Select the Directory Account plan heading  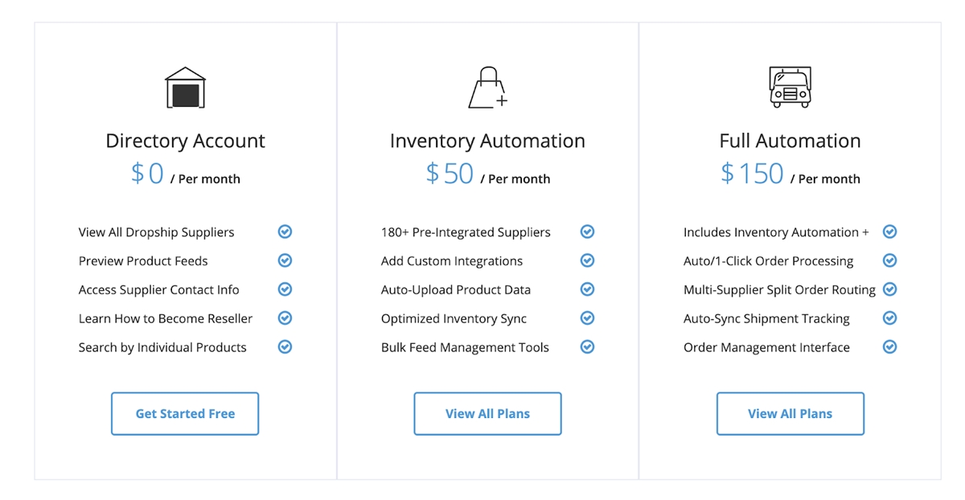pyautogui.click(x=185, y=141)
